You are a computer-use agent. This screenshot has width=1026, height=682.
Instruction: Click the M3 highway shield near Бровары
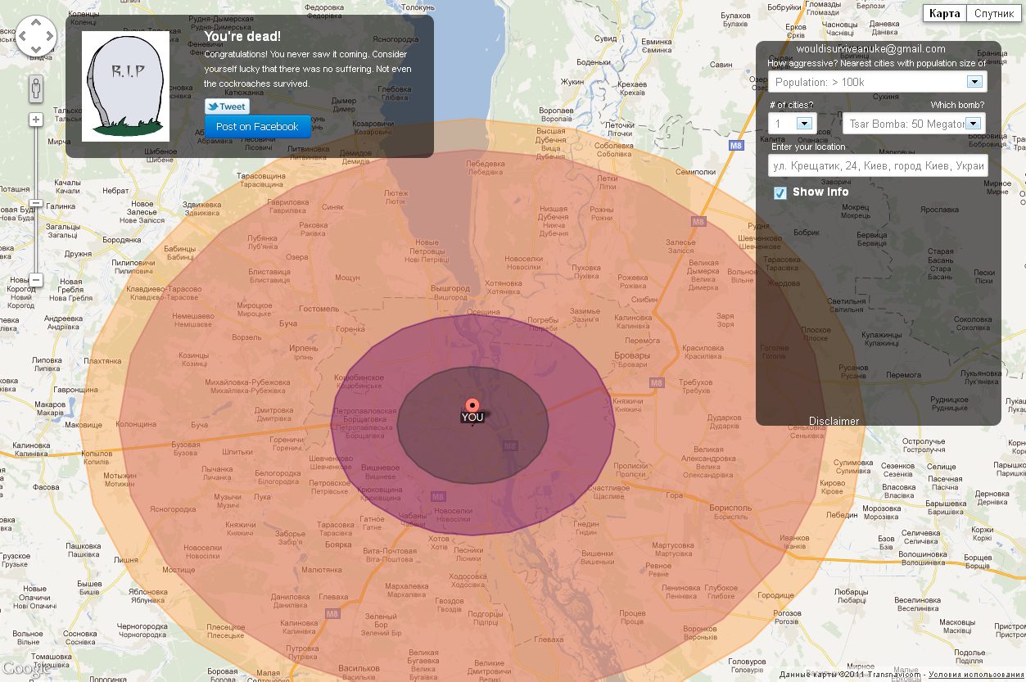pyautogui.click(x=657, y=382)
